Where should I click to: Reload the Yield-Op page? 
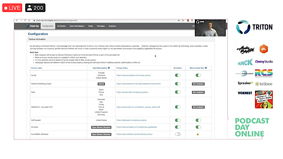click(25, 21)
